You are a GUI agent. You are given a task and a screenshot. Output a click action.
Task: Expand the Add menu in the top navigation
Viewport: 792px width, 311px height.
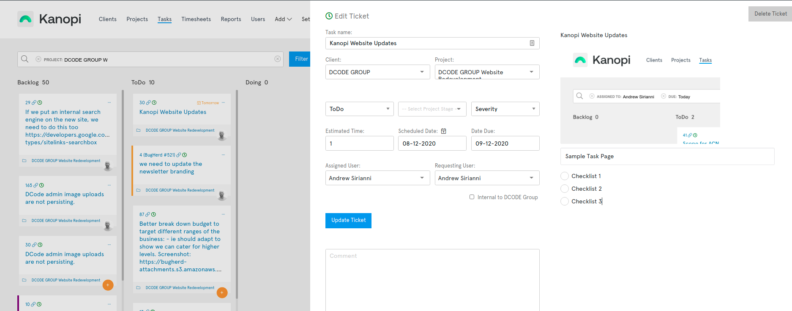click(x=283, y=19)
